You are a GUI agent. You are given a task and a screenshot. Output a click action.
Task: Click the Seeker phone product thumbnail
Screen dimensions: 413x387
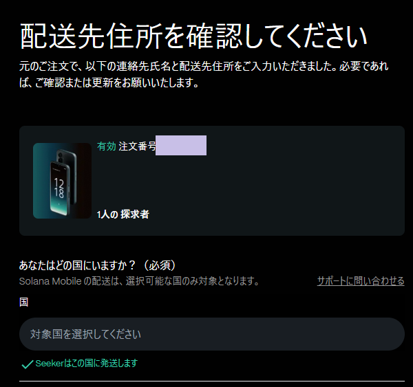pos(62,181)
